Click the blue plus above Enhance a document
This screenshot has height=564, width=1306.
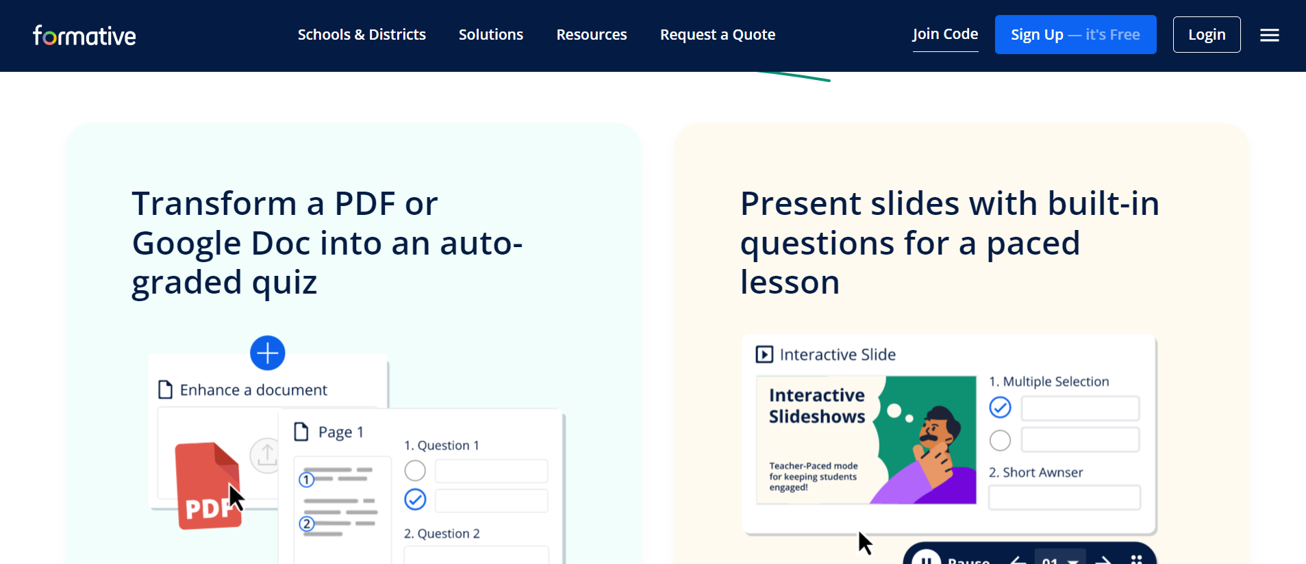click(x=267, y=352)
